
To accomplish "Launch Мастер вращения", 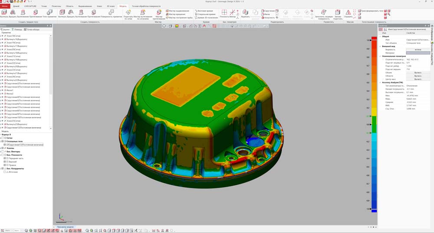I will point(175,14).
